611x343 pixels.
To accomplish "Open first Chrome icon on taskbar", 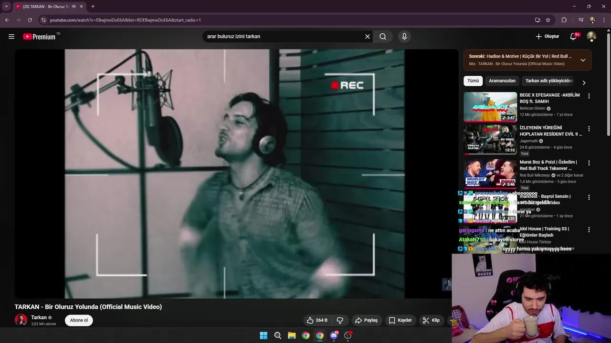I will 305,335.
